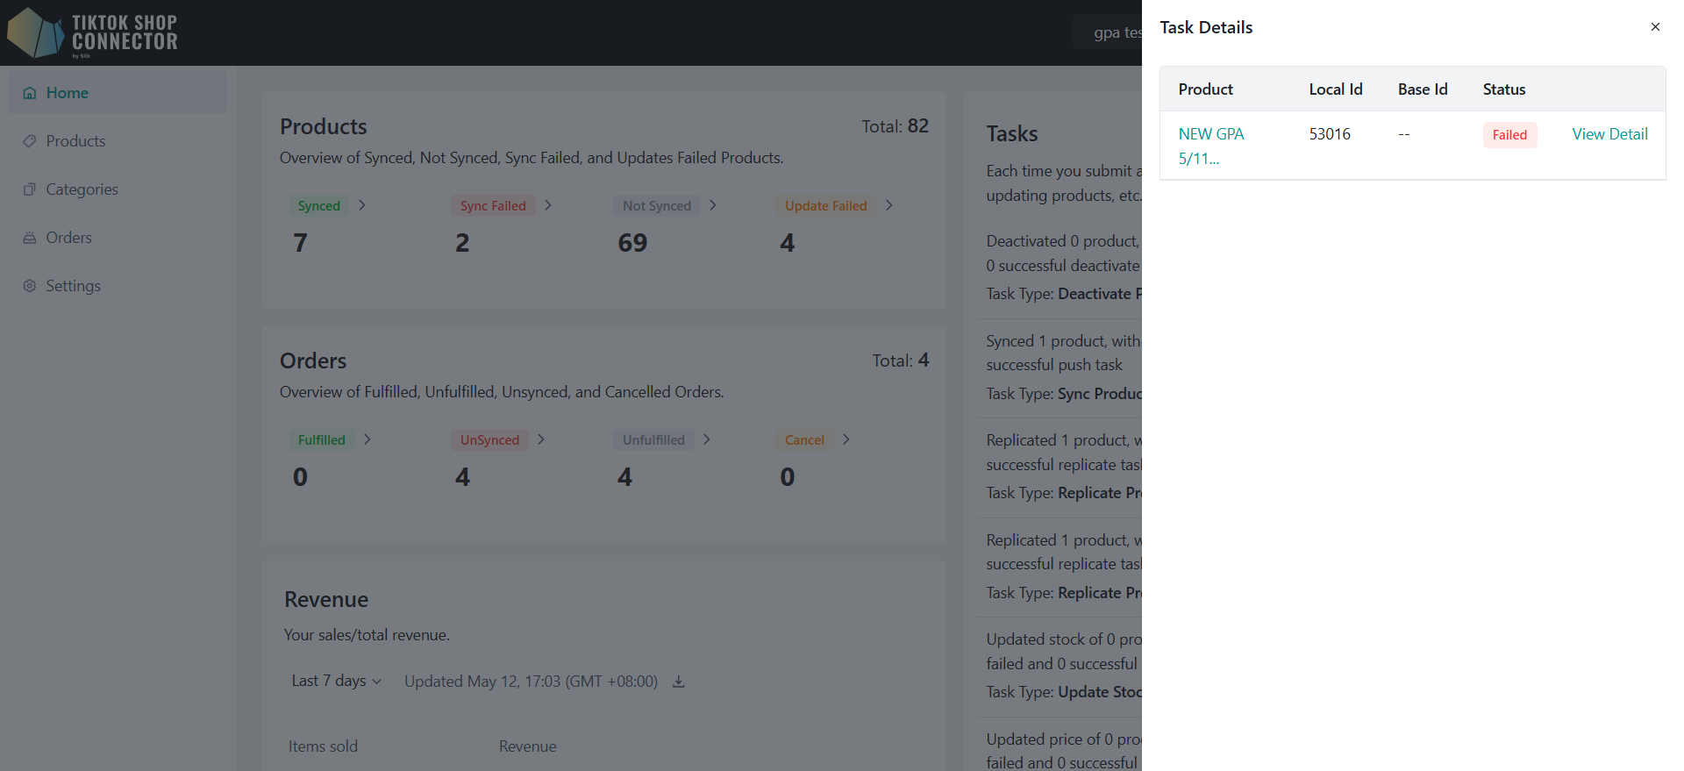Click the Settings gear icon
The image size is (1684, 771).
pos(30,286)
